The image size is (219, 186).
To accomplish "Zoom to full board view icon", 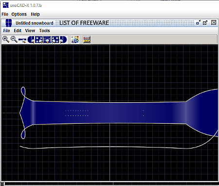I will pos(22,40).
